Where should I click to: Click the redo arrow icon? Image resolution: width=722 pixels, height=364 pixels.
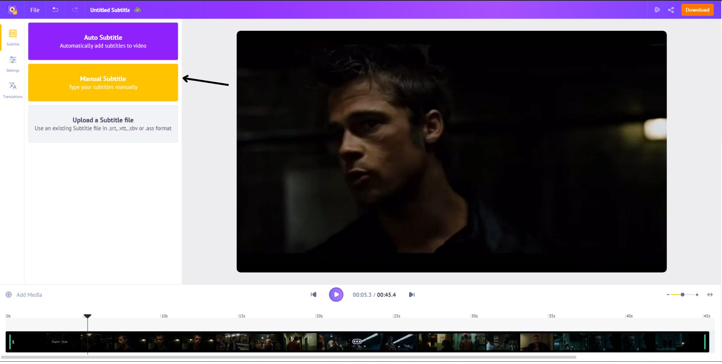click(75, 10)
